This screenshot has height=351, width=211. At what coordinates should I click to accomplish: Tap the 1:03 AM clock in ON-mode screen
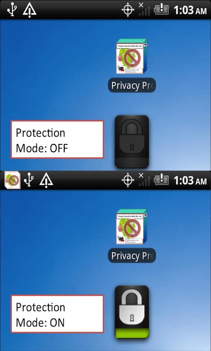pyautogui.click(x=190, y=180)
